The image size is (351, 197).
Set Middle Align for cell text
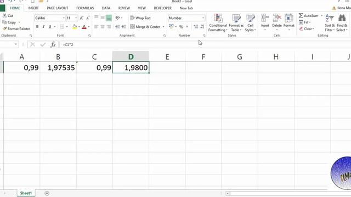tap(103, 18)
